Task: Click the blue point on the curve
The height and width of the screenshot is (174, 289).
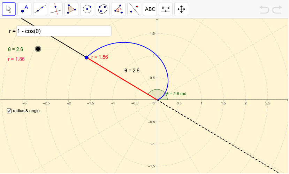Action: [x=86, y=57]
